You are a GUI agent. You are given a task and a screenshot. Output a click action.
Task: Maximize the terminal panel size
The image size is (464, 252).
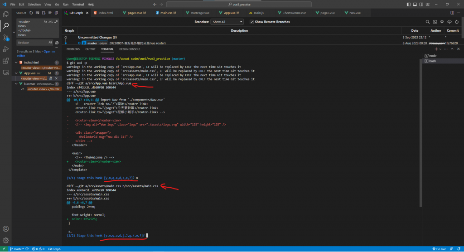click(x=452, y=49)
